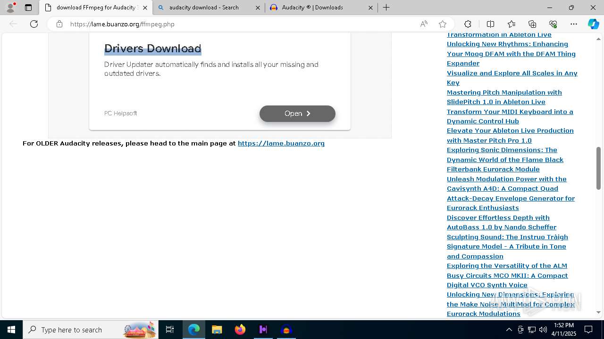This screenshot has height=339, width=604.
Task: Open the Windows Start menu
Action: point(11,330)
